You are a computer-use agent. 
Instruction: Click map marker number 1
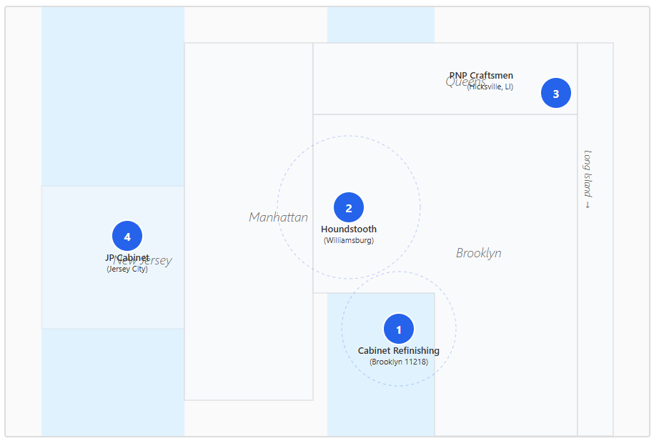(x=399, y=329)
